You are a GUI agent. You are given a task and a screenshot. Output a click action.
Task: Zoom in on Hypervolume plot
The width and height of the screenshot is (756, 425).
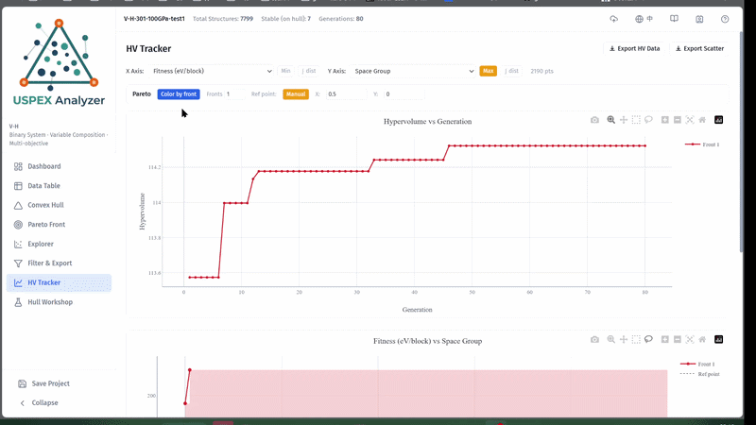pos(665,120)
